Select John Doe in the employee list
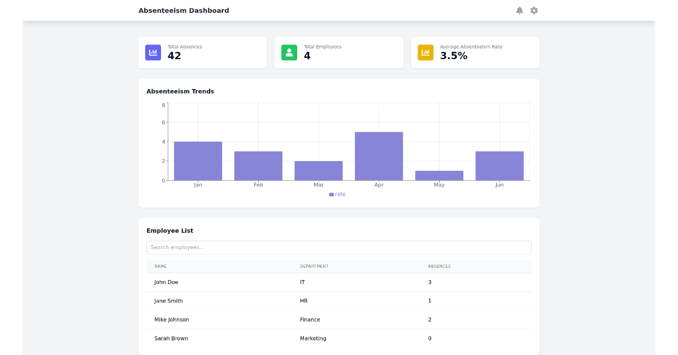 (x=166, y=282)
